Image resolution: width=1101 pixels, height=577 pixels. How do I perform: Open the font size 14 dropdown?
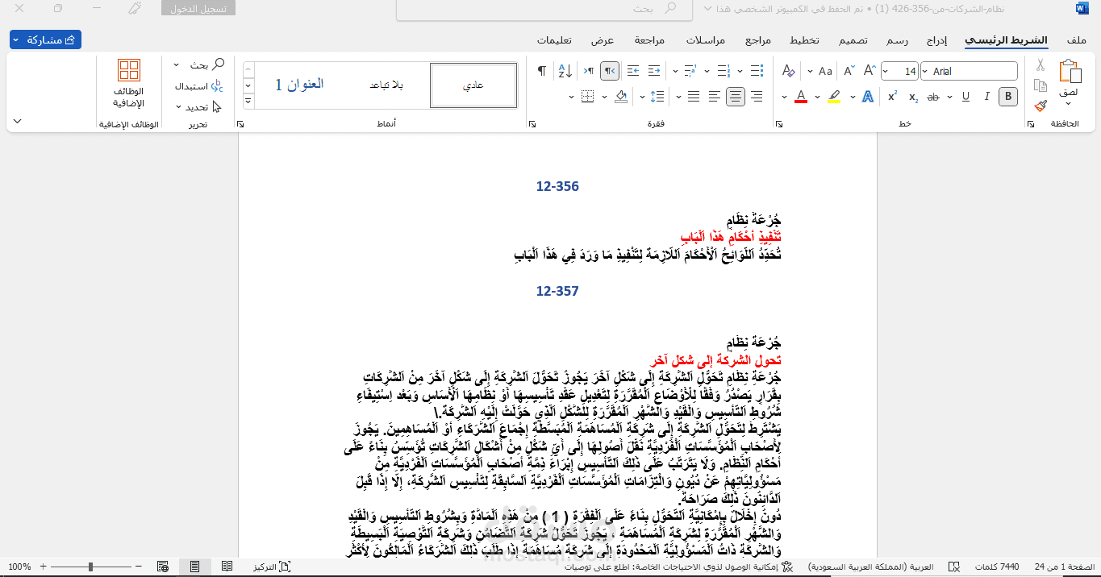tap(886, 71)
